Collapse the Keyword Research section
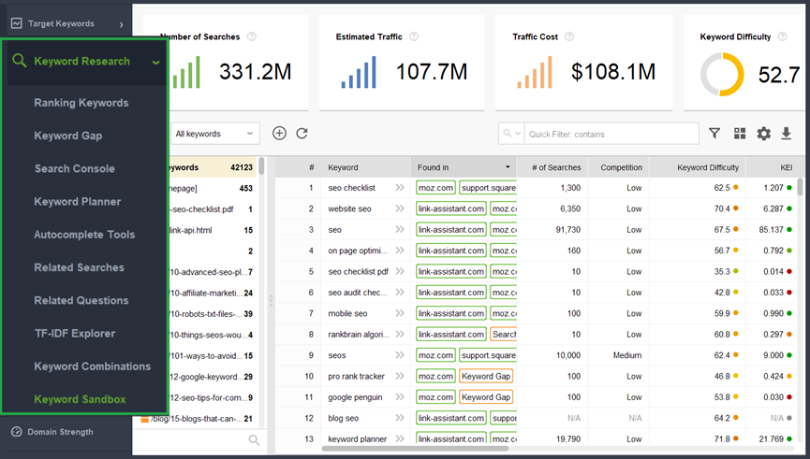Image resolution: width=810 pixels, height=459 pixels. pos(155,63)
